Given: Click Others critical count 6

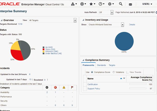Looking at the screenshot, I should coord(55,105).
